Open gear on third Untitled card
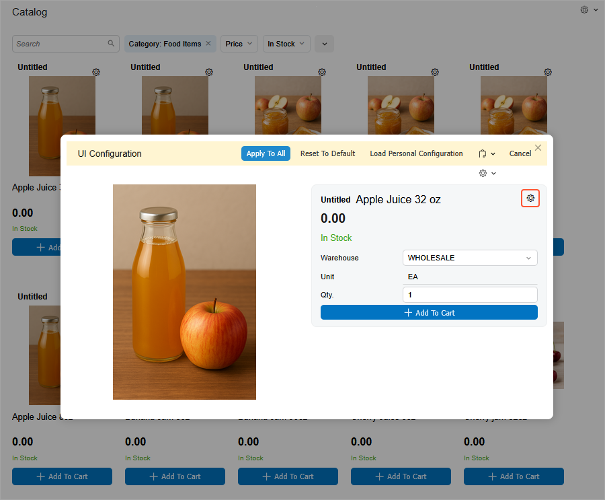The width and height of the screenshot is (605, 500). pos(322,72)
